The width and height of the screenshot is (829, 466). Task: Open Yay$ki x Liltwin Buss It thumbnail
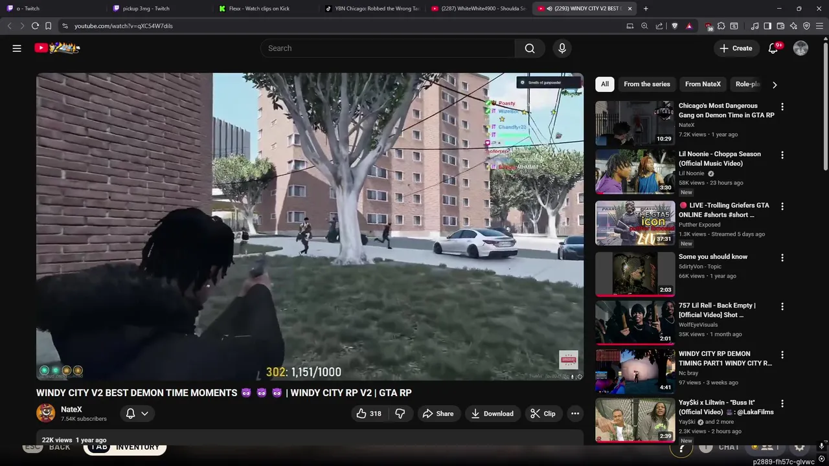coord(635,419)
